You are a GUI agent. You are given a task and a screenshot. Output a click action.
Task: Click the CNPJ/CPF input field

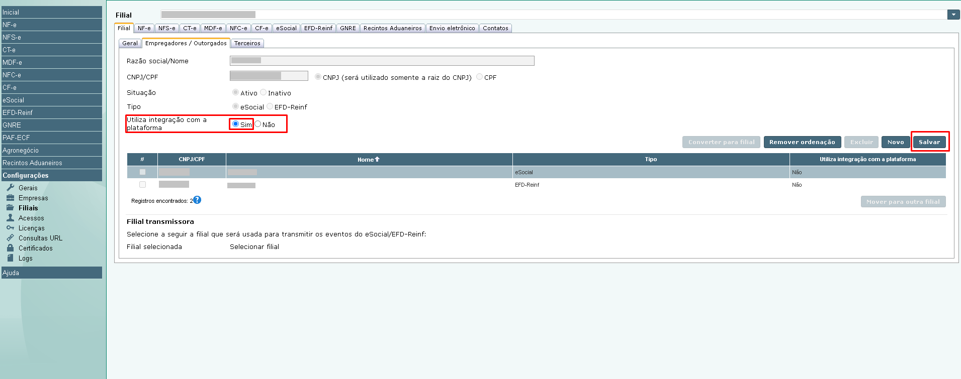click(269, 76)
